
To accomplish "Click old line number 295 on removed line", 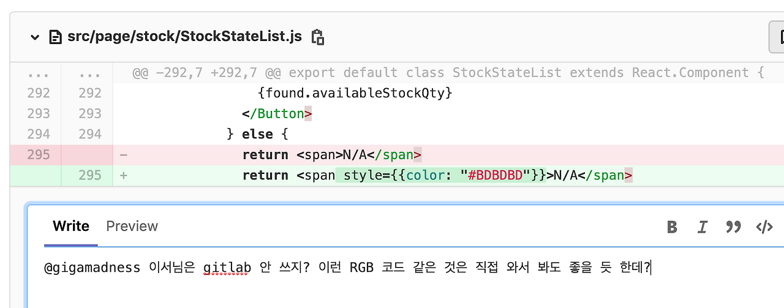I will coord(38,155).
